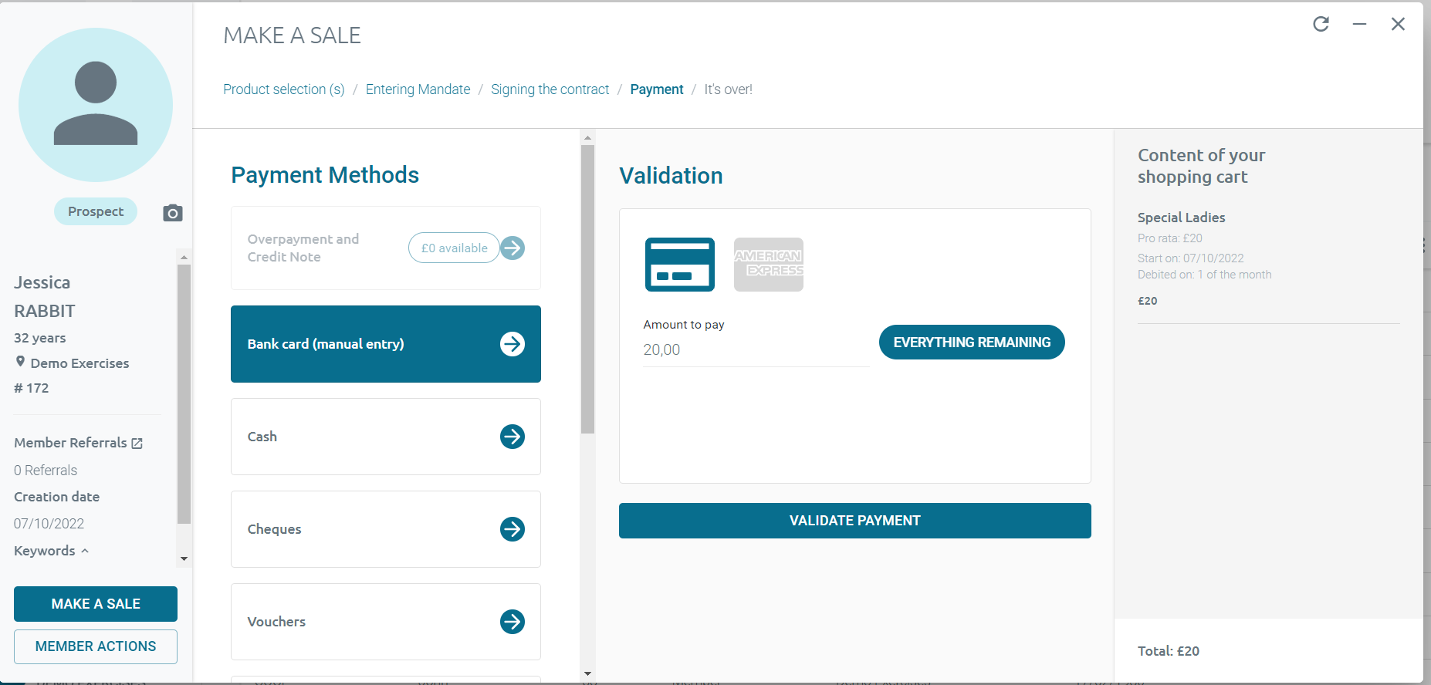Click the arrow icon on the Vouchers method
The width and height of the screenshot is (1431, 685).
coord(513,622)
